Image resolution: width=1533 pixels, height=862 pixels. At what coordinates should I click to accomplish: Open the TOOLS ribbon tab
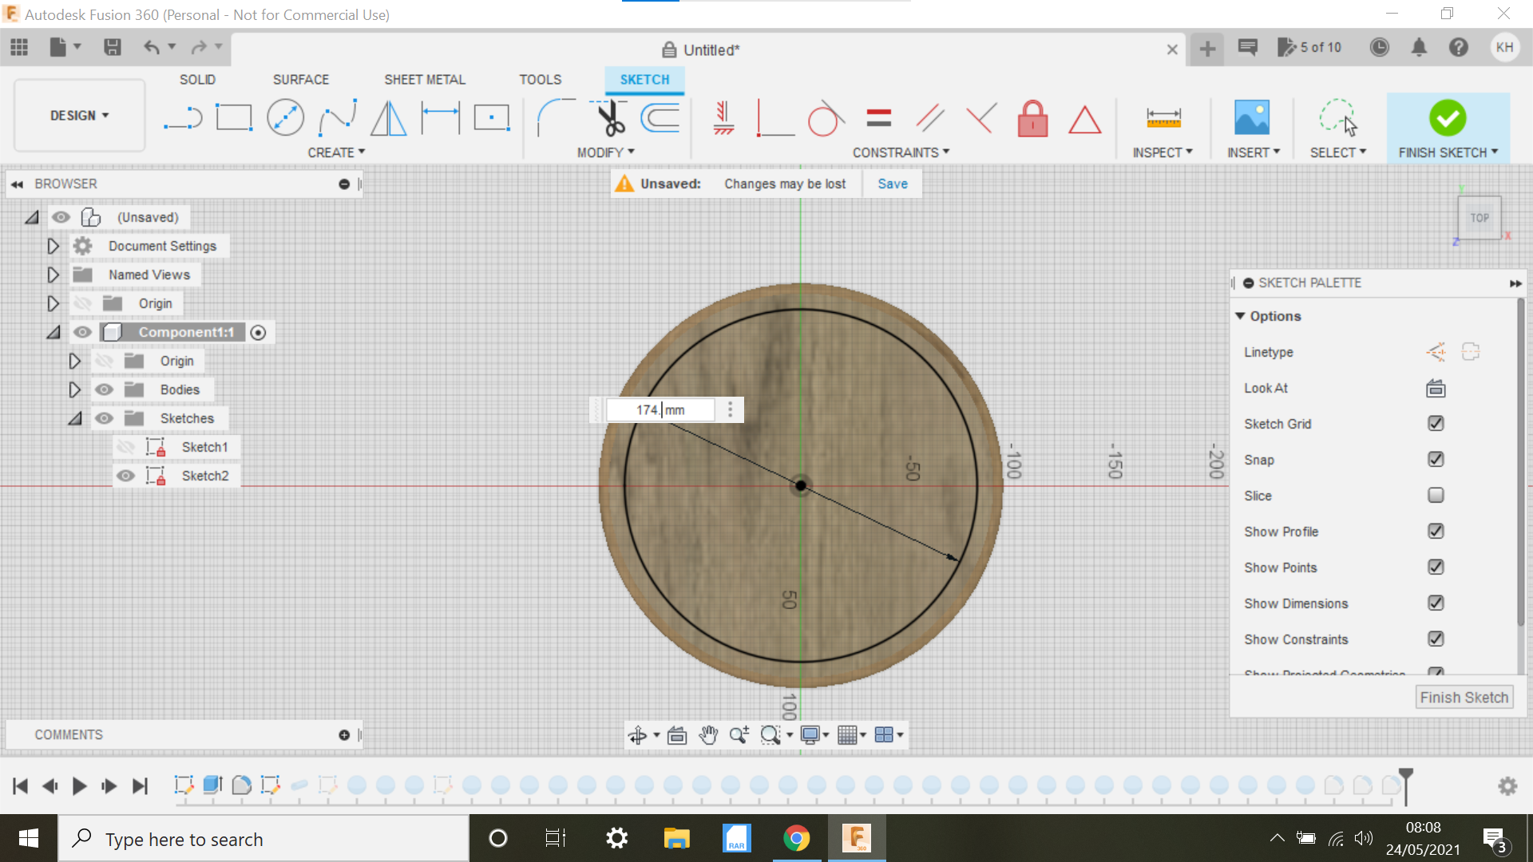[x=541, y=79]
